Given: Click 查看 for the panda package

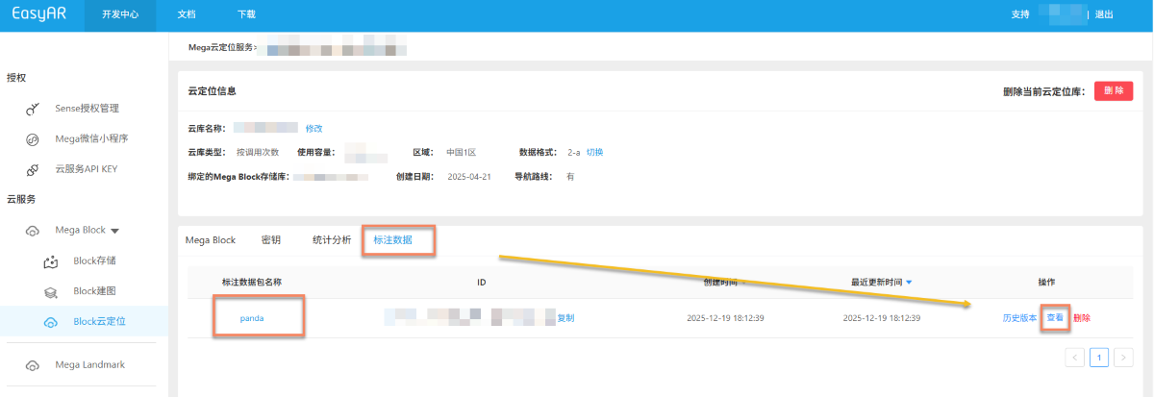Looking at the screenshot, I should tap(1055, 318).
